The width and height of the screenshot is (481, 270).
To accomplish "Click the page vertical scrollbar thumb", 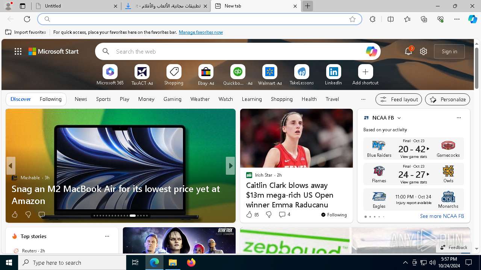I will [476, 68].
